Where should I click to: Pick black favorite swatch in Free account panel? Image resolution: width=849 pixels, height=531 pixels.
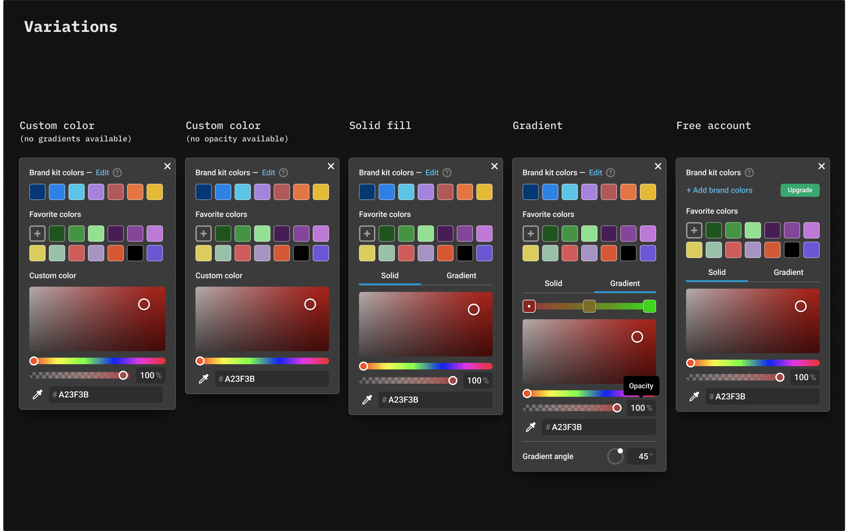(792, 250)
